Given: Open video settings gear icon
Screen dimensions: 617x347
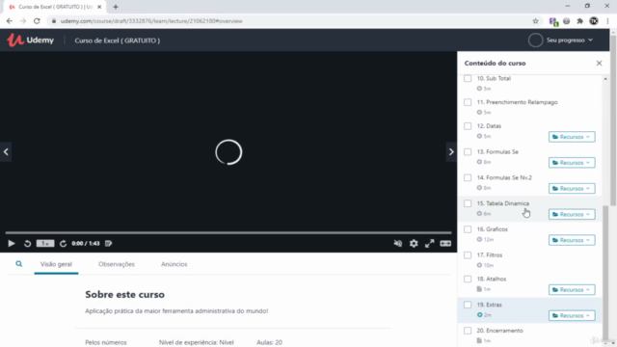Looking at the screenshot, I should (x=414, y=244).
